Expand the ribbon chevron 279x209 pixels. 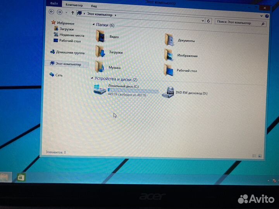[262, 16]
